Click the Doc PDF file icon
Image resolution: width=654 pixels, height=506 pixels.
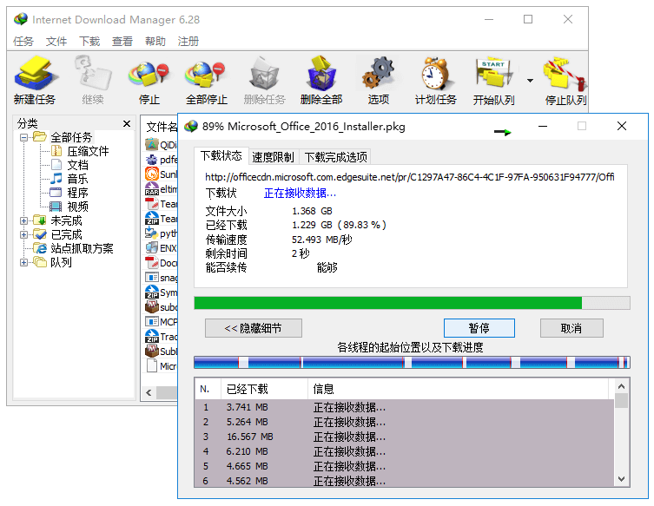(151, 263)
